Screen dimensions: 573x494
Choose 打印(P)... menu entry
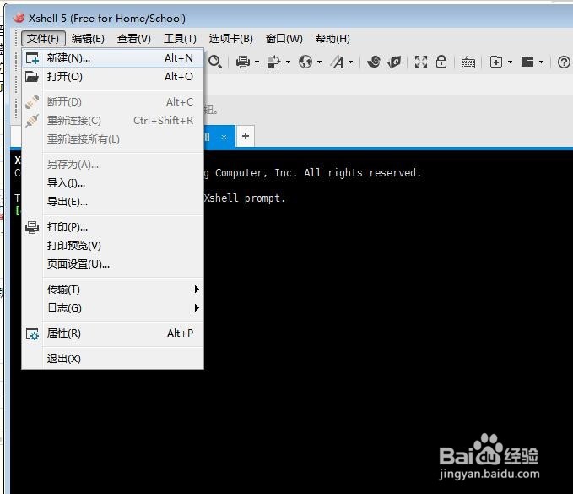112,227
